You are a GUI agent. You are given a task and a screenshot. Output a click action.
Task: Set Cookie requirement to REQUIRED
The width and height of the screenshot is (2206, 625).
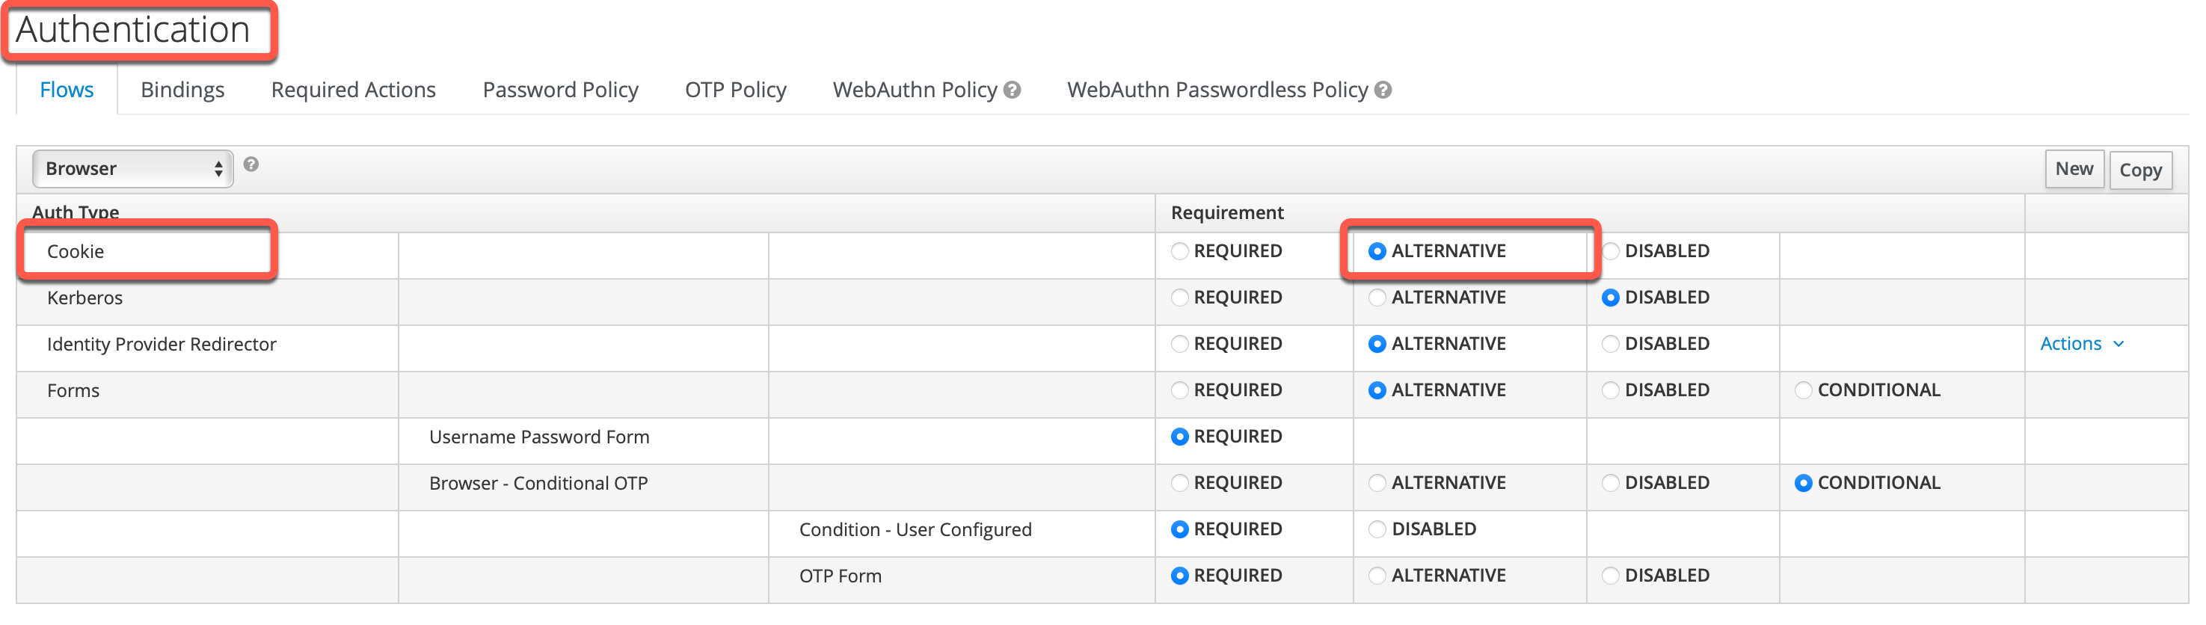click(1179, 251)
